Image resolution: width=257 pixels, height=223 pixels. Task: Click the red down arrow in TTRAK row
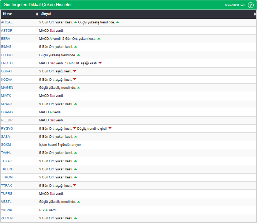coord(75,185)
